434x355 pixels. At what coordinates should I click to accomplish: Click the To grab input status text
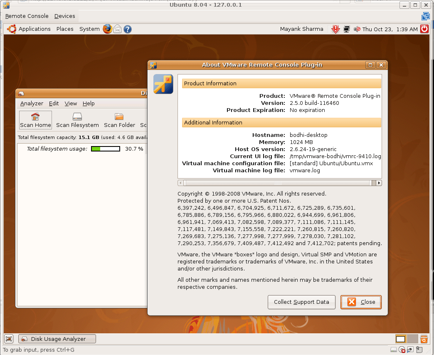(x=39, y=350)
